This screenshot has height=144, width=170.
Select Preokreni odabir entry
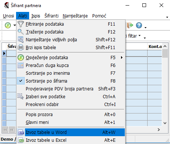click(x=71, y=105)
